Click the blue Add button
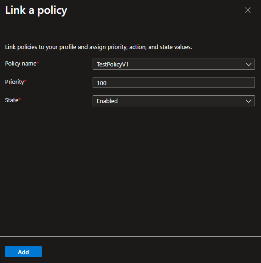 pos(23,252)
